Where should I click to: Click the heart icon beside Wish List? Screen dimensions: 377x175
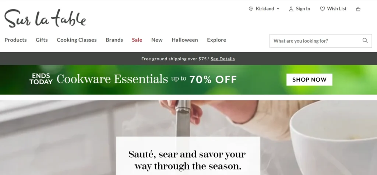point(322,9)
